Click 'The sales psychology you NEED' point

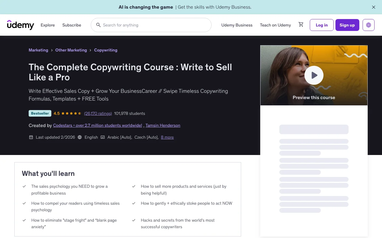coord(70,190)
